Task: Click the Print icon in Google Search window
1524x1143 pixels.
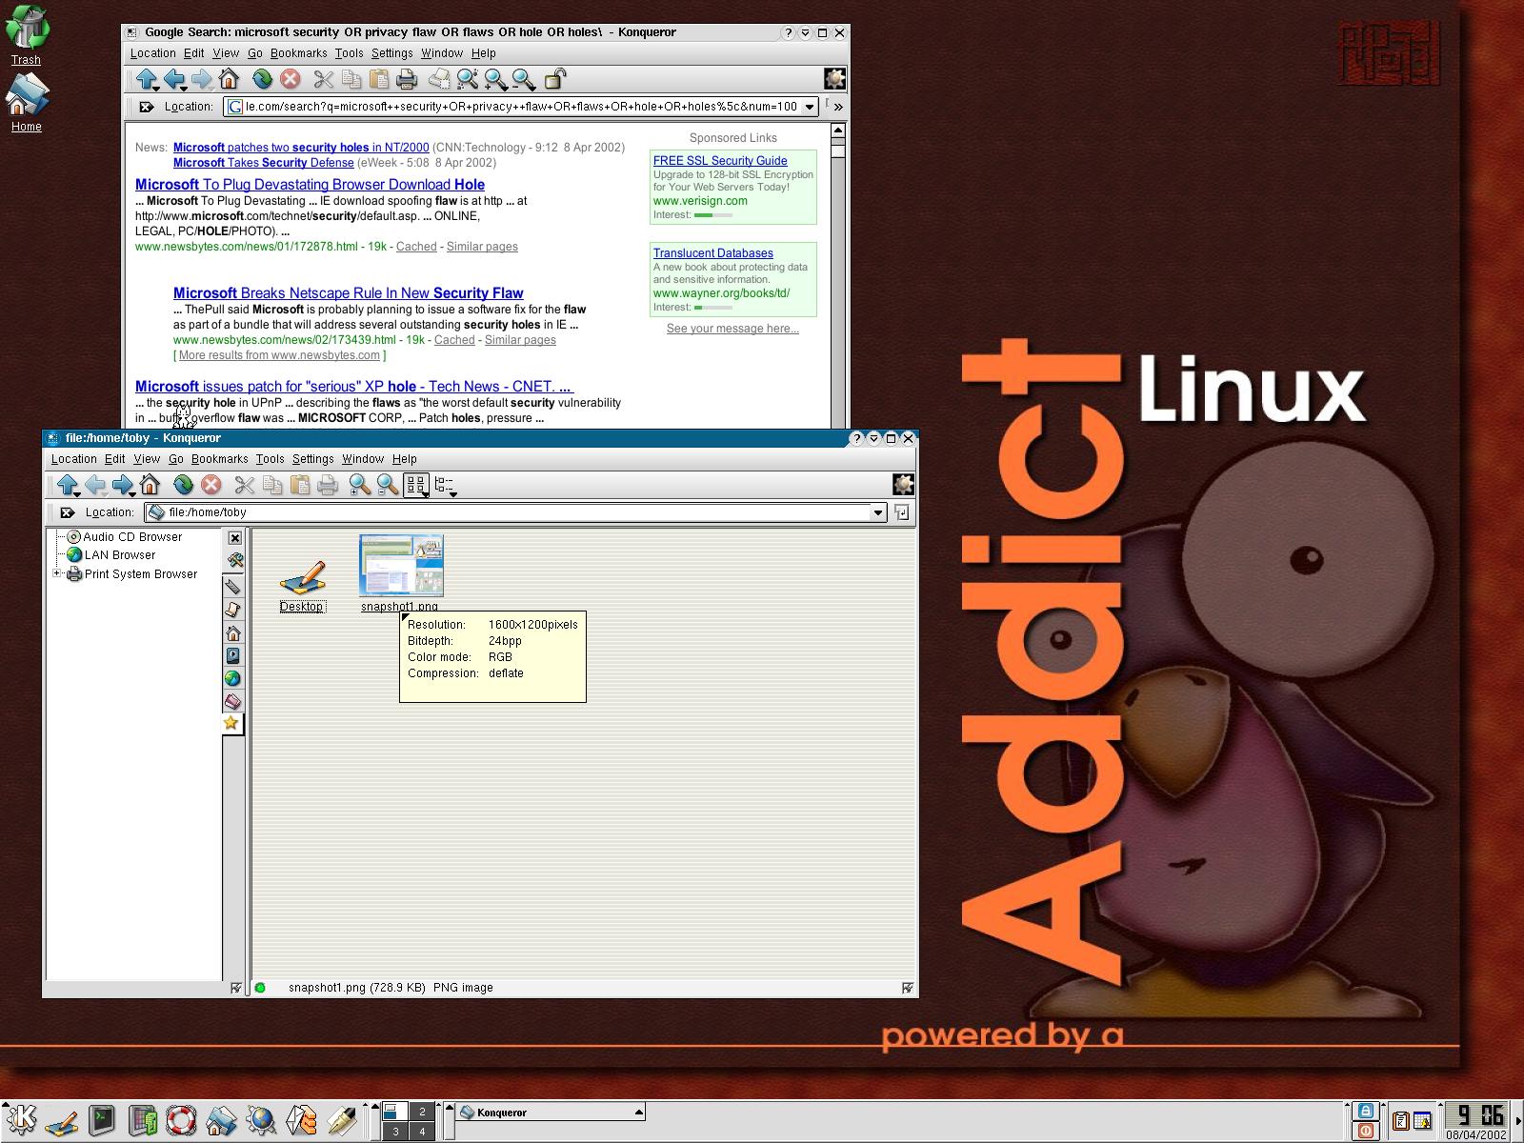Action: click(x=407, y=79)
